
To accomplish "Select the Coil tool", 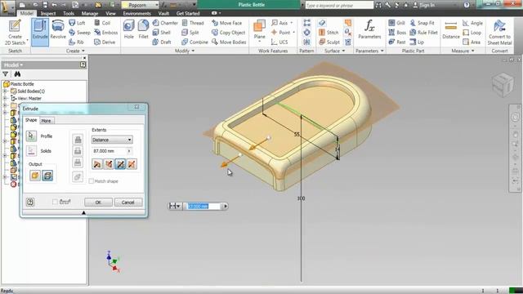I will (102, 23).
